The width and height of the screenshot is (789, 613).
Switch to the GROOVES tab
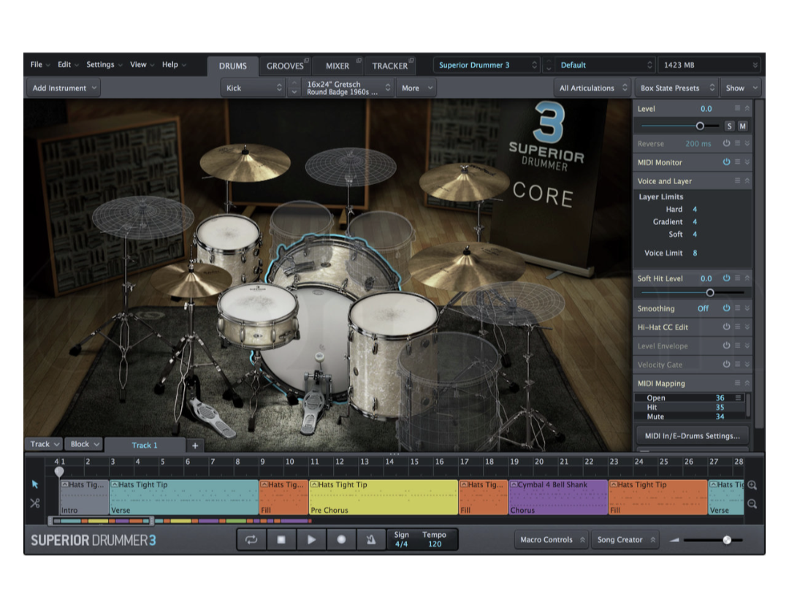[285, 66]
